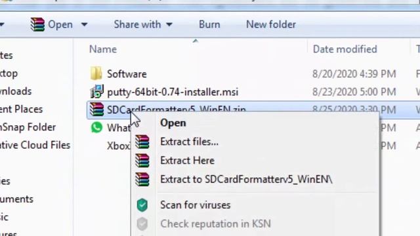This screenshot has height=236, width=420.
Task: Click the WhatsApp file icon
Action: point(96,127)
